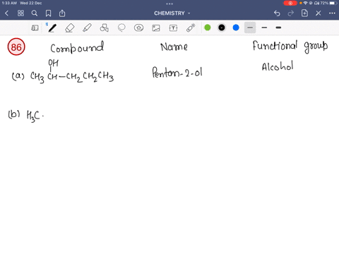Select the Shapes tool

105,28
